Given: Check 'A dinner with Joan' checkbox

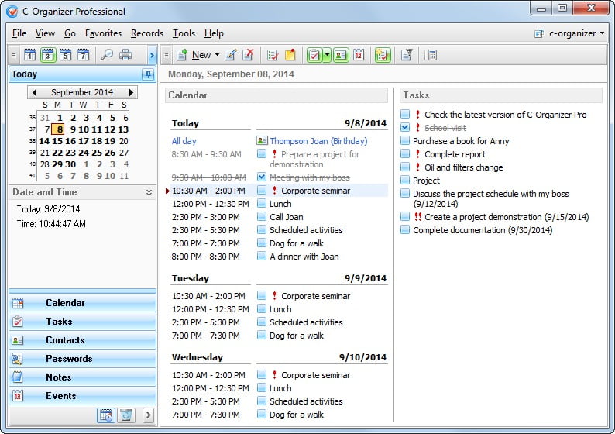Looking at the screenshot, I should (262, 256).
